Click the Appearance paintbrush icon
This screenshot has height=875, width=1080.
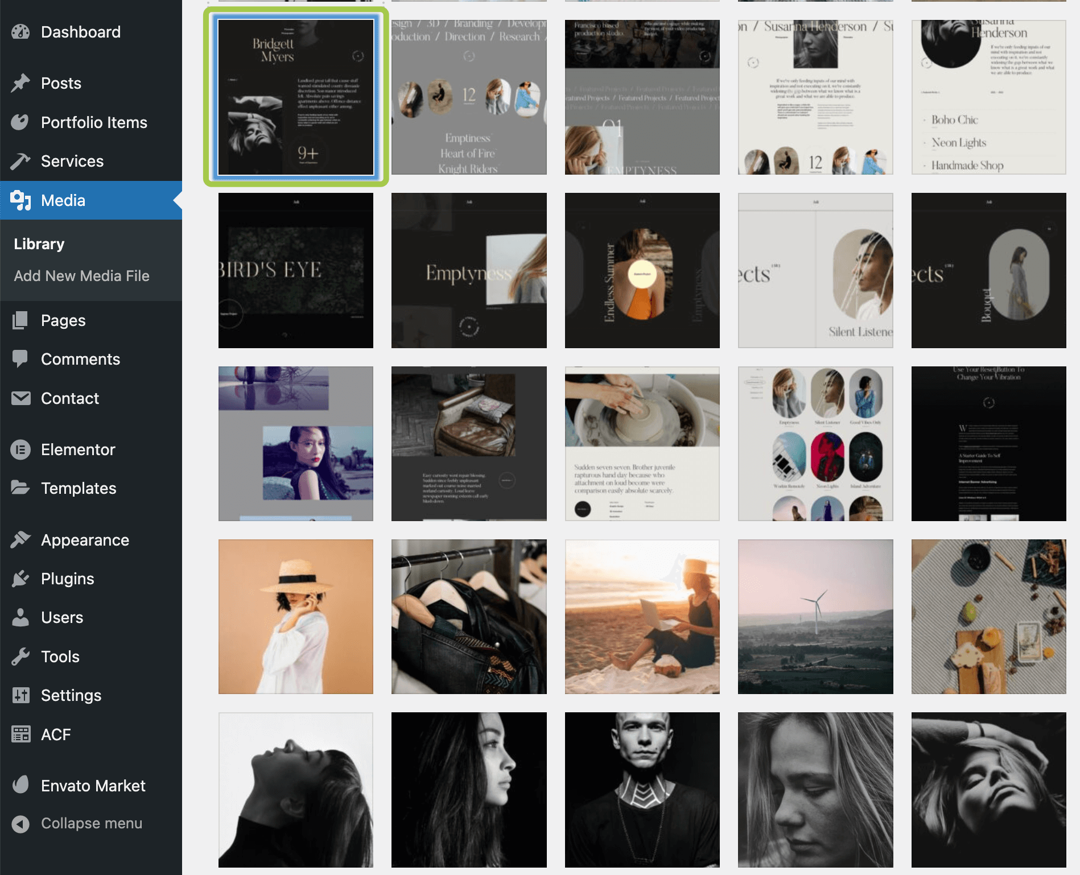pyautogui.click(x=20, y=539)
